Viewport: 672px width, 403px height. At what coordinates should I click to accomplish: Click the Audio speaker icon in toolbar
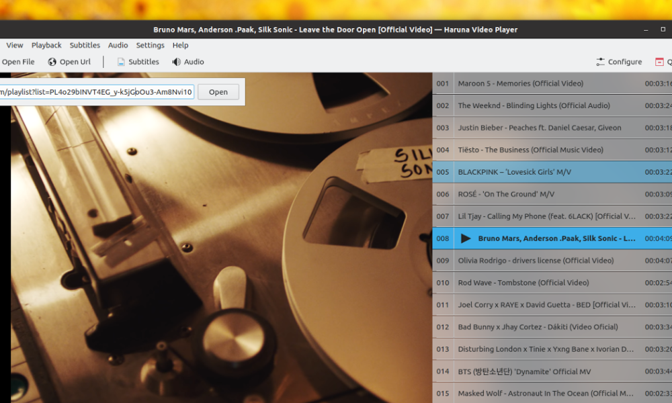177,62
